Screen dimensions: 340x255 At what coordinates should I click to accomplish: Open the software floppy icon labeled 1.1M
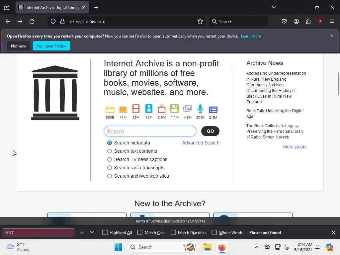tap(175, 109)
